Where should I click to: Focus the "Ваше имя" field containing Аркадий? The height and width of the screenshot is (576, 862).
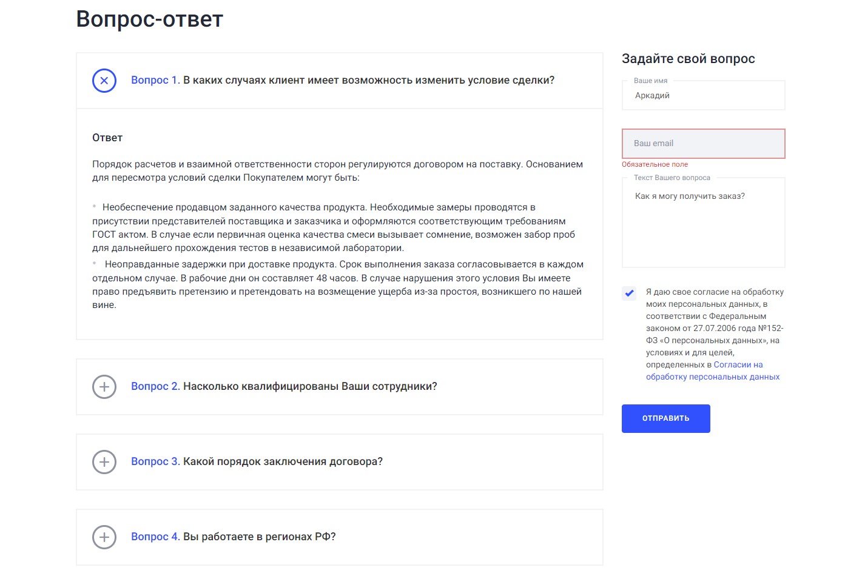(703, 96)
